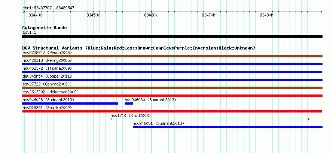
Task: Click the 83480k ruler tick label
Action: [266, 15]
